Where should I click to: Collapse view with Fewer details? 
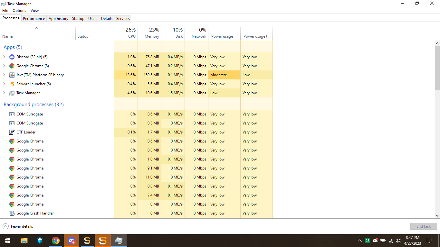coord(18,226)
